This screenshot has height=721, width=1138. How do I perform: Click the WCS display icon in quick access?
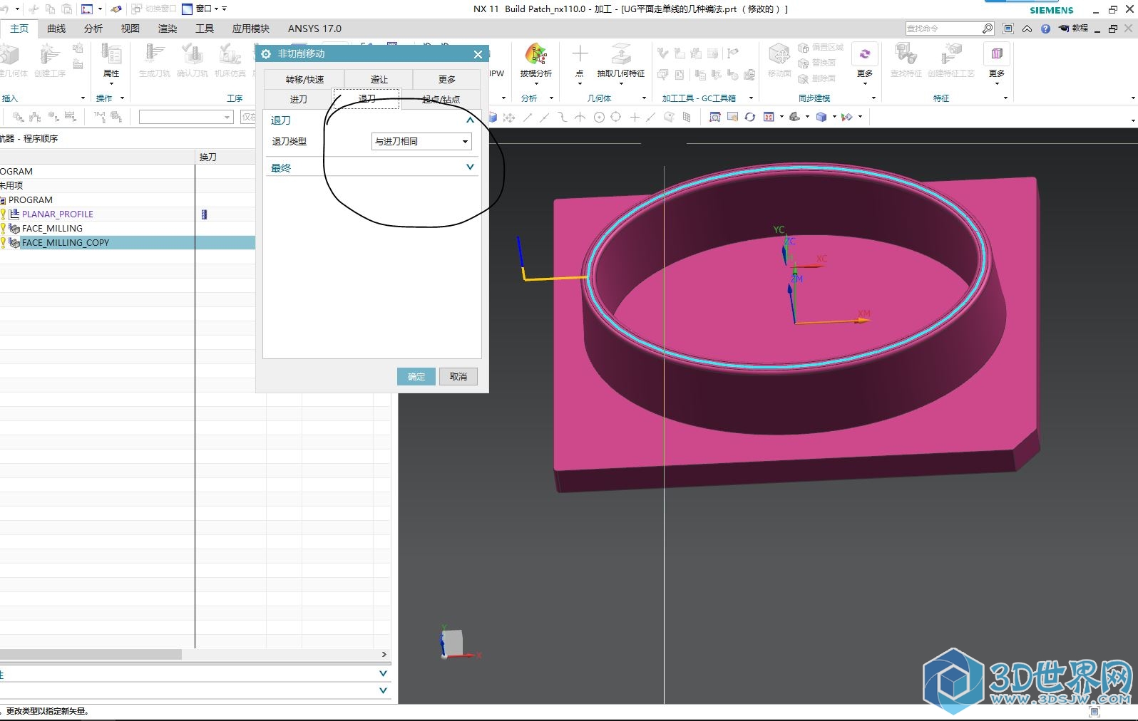coord(87,9)
